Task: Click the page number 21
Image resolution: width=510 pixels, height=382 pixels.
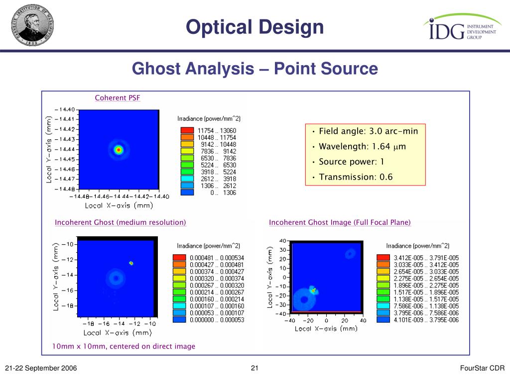Action: [255, 368]
